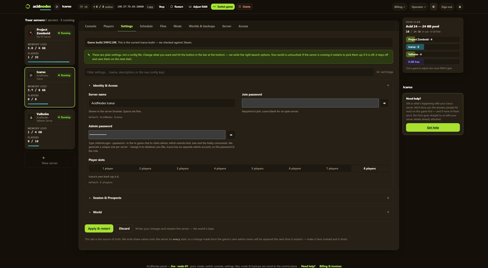Copy the server IP address
The image size is (488, 268).
pos(150,7)
